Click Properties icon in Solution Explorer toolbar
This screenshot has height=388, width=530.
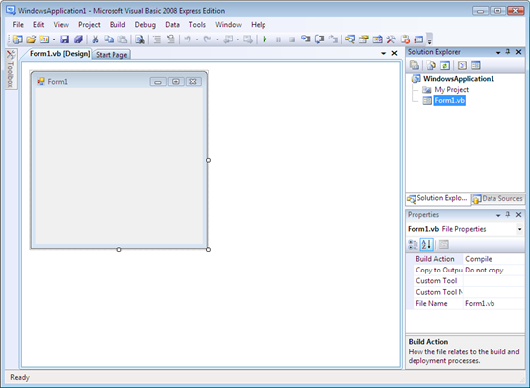[x=415, y=65]
